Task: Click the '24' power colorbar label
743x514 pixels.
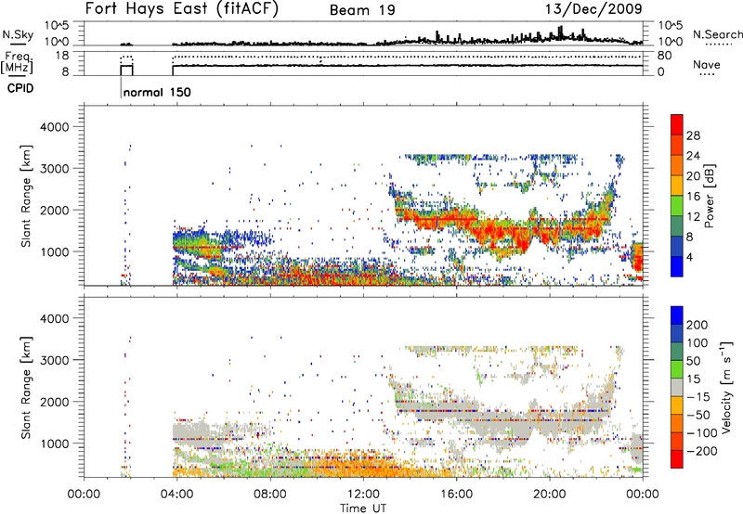Action: (693, 156)
